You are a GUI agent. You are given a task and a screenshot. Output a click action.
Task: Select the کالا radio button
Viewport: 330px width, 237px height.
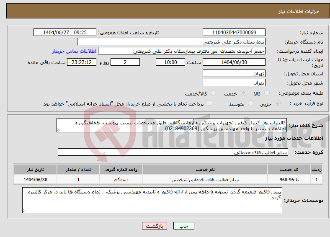pos(267,93)
